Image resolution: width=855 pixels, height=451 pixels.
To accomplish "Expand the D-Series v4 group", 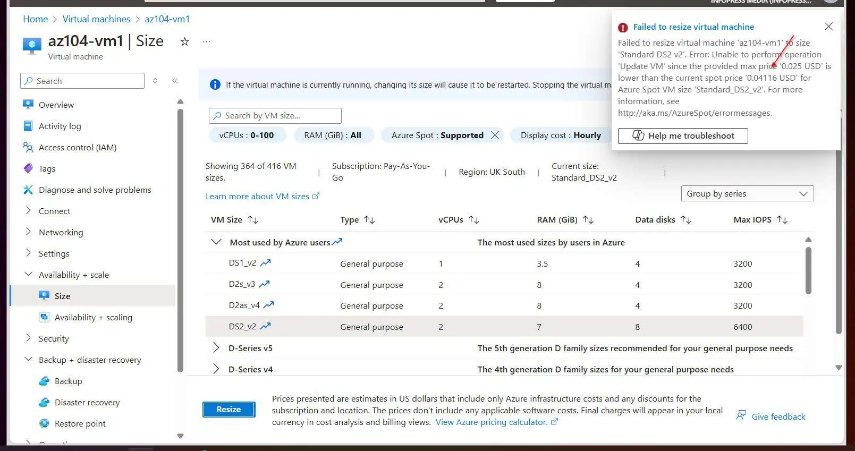I will (216, 369).
